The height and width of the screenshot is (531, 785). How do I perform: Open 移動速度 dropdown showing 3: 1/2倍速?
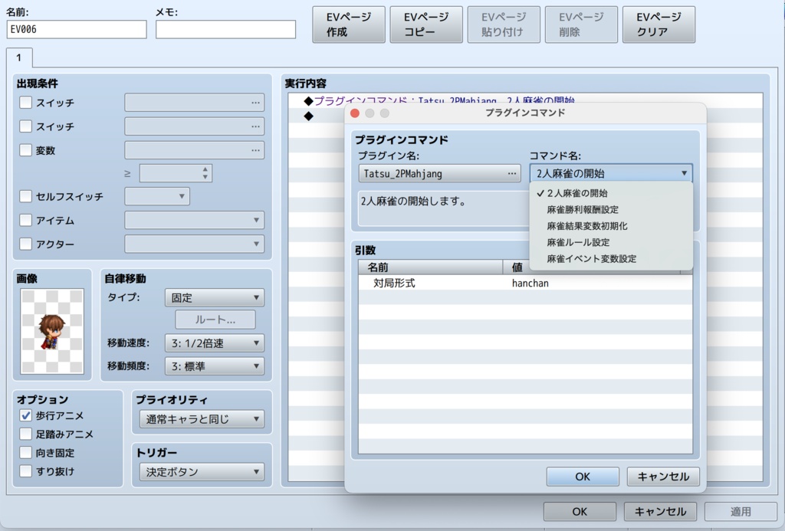[215, 343]
